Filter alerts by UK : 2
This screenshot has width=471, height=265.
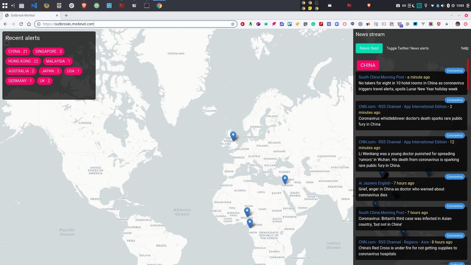[x=45, y=81]
